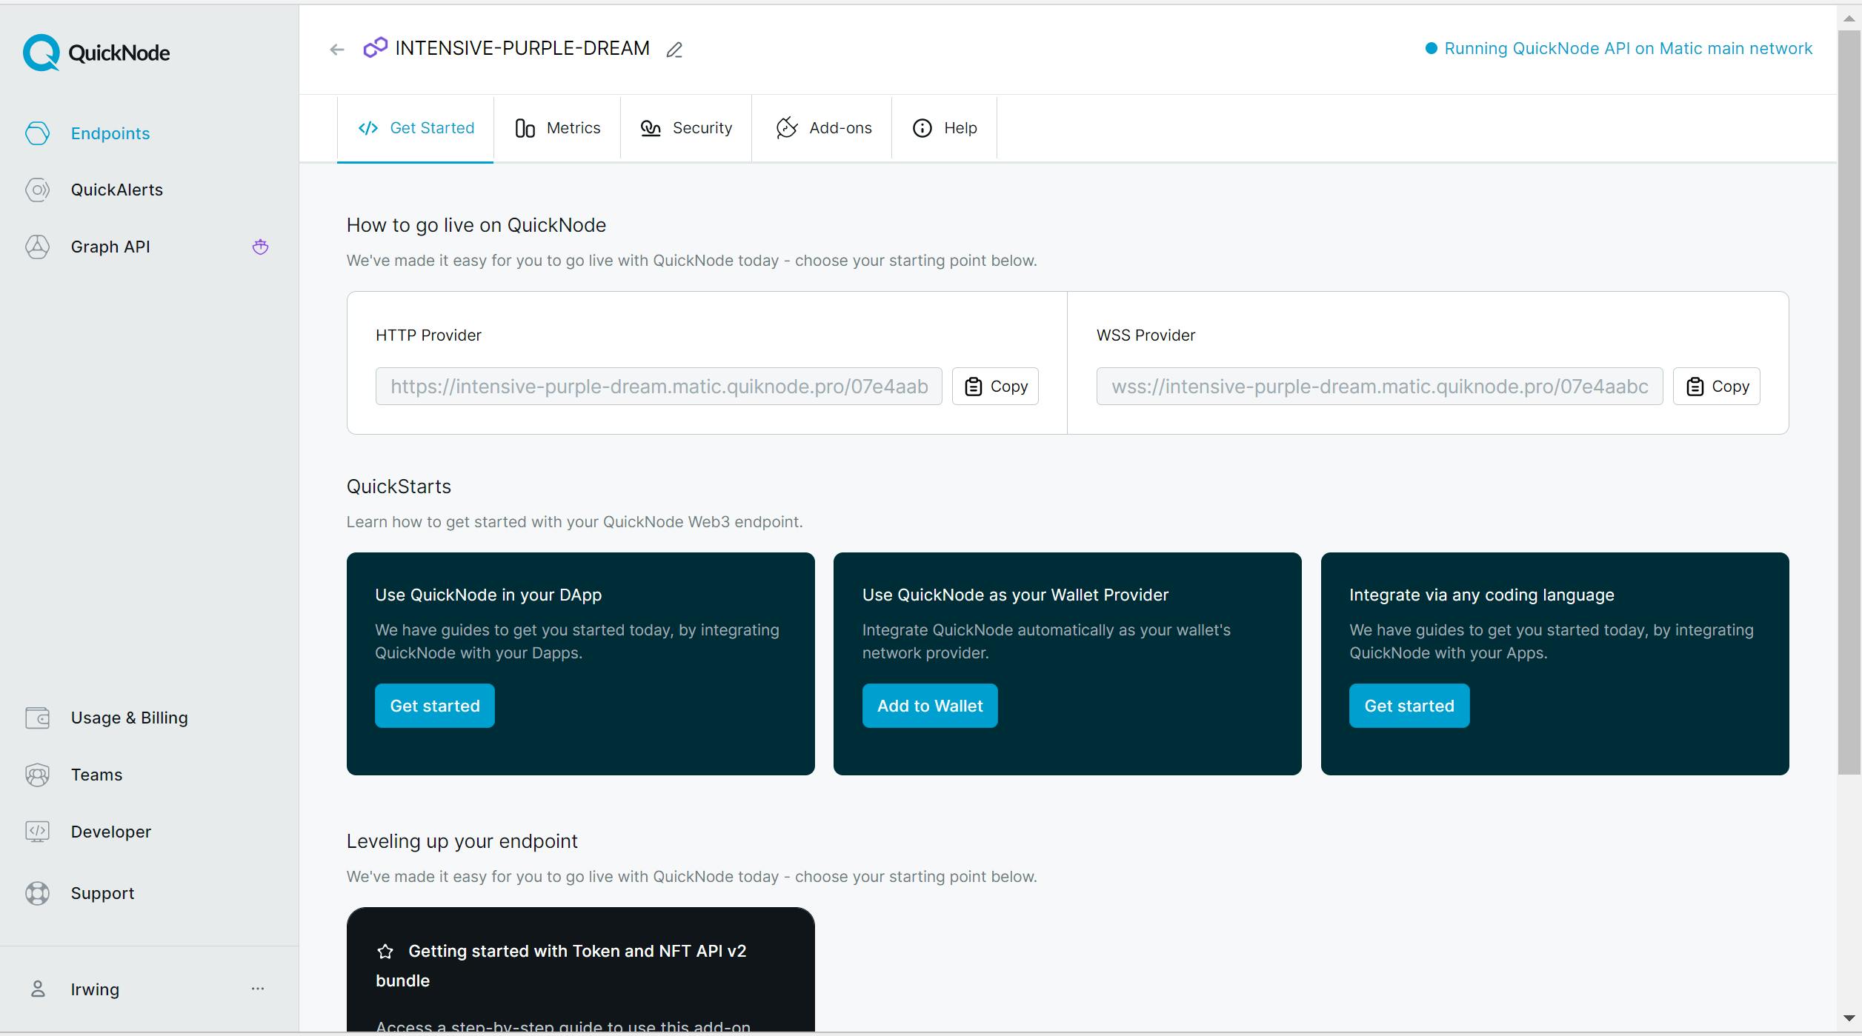
Task: Click the QuickAlerts sidebar icon
Action: tap(37, 190)
